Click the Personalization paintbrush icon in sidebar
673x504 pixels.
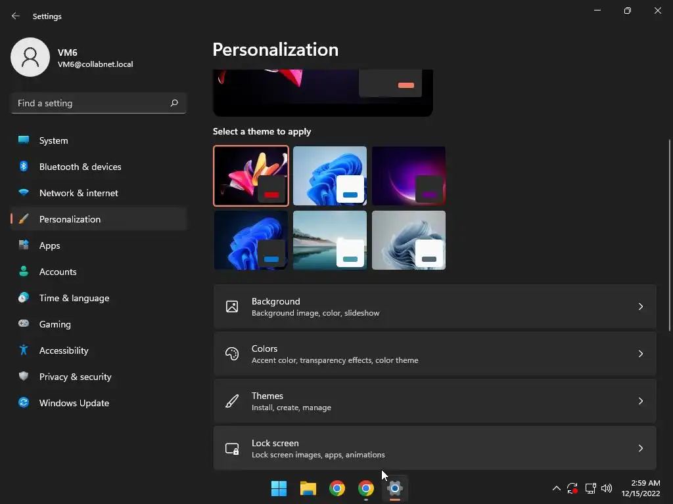pos(24,219)
